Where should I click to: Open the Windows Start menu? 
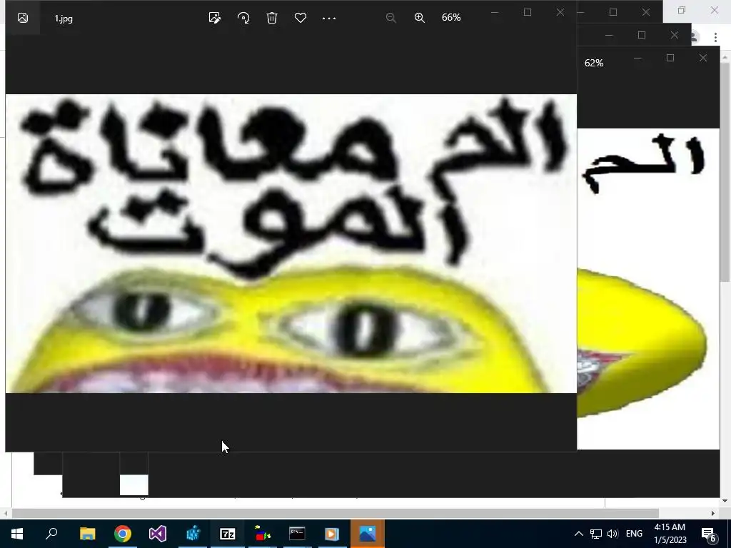[x=17, y=534]
